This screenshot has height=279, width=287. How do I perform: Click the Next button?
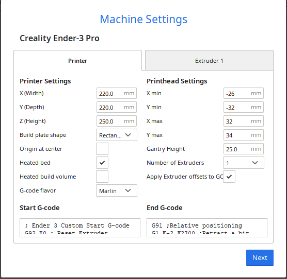[x=260, y=258]
